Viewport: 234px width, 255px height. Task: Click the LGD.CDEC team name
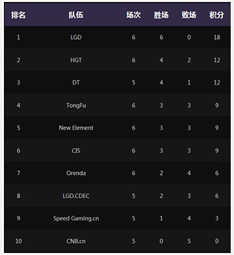coord(76,196)
